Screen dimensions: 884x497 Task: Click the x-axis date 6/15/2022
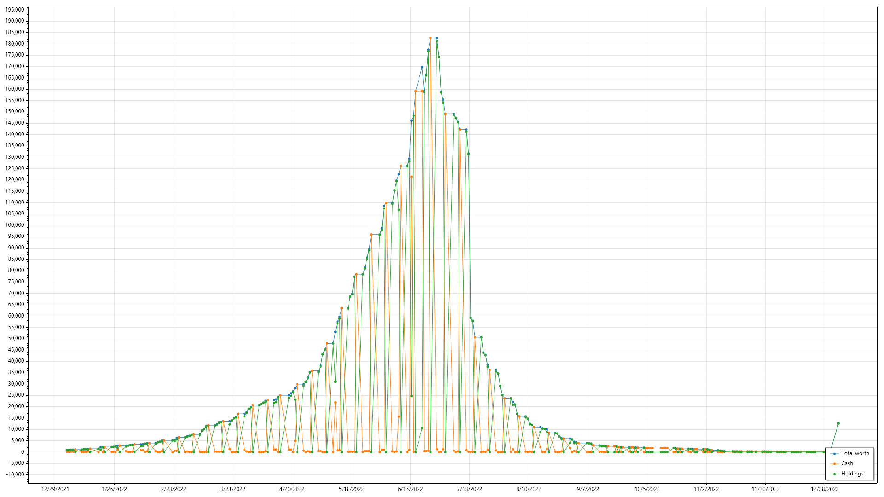410,489
